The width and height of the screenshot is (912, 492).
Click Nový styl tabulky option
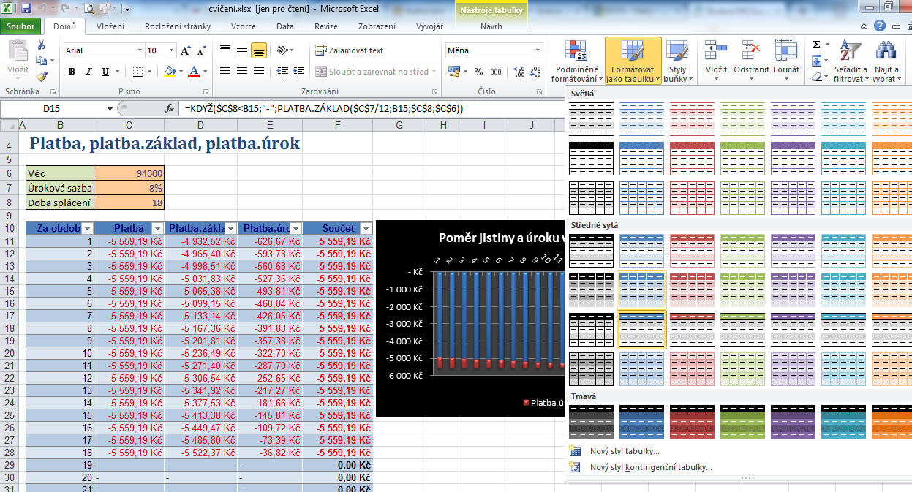[625, 451]
